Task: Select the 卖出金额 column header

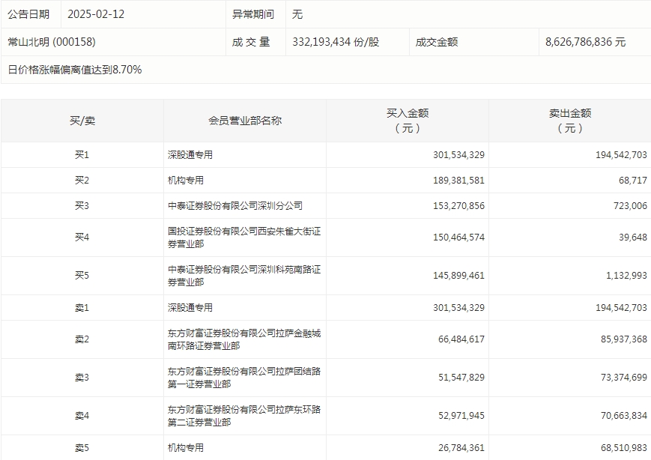Action: coord(569,120)
